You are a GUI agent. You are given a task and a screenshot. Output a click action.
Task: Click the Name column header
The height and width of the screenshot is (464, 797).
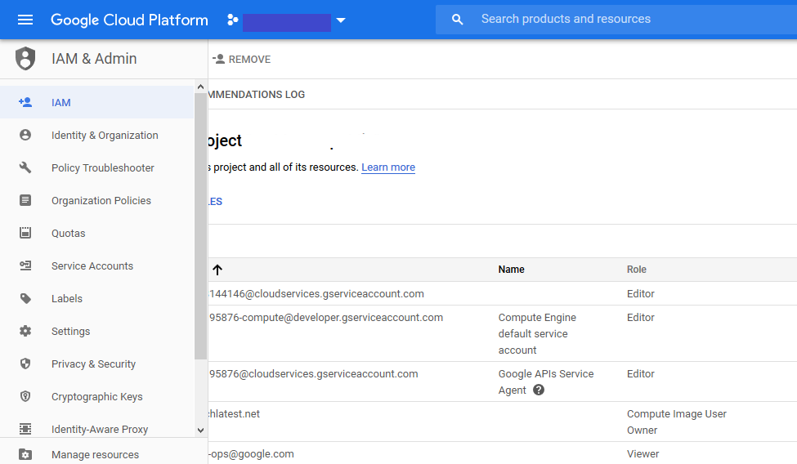[512, 270]
